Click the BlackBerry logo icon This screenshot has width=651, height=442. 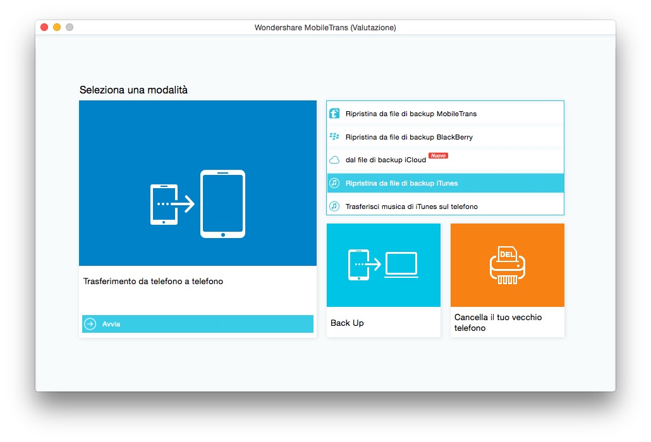point(334,136)
